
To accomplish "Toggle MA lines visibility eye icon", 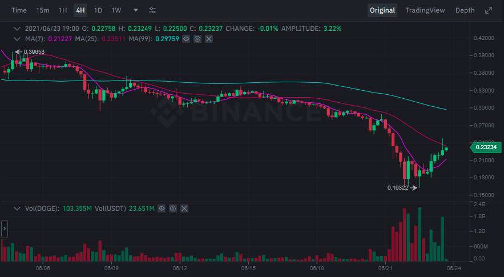I will pyautogui.click(x=186, y=39).
